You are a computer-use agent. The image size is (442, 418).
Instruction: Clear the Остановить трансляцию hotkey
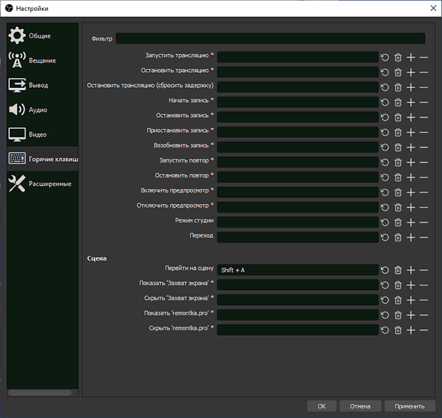click(398, 73)
